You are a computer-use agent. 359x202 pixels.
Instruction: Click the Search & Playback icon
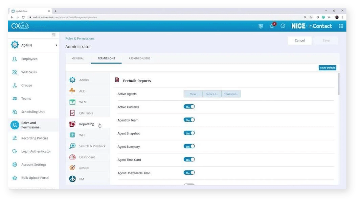pos(72,146)
